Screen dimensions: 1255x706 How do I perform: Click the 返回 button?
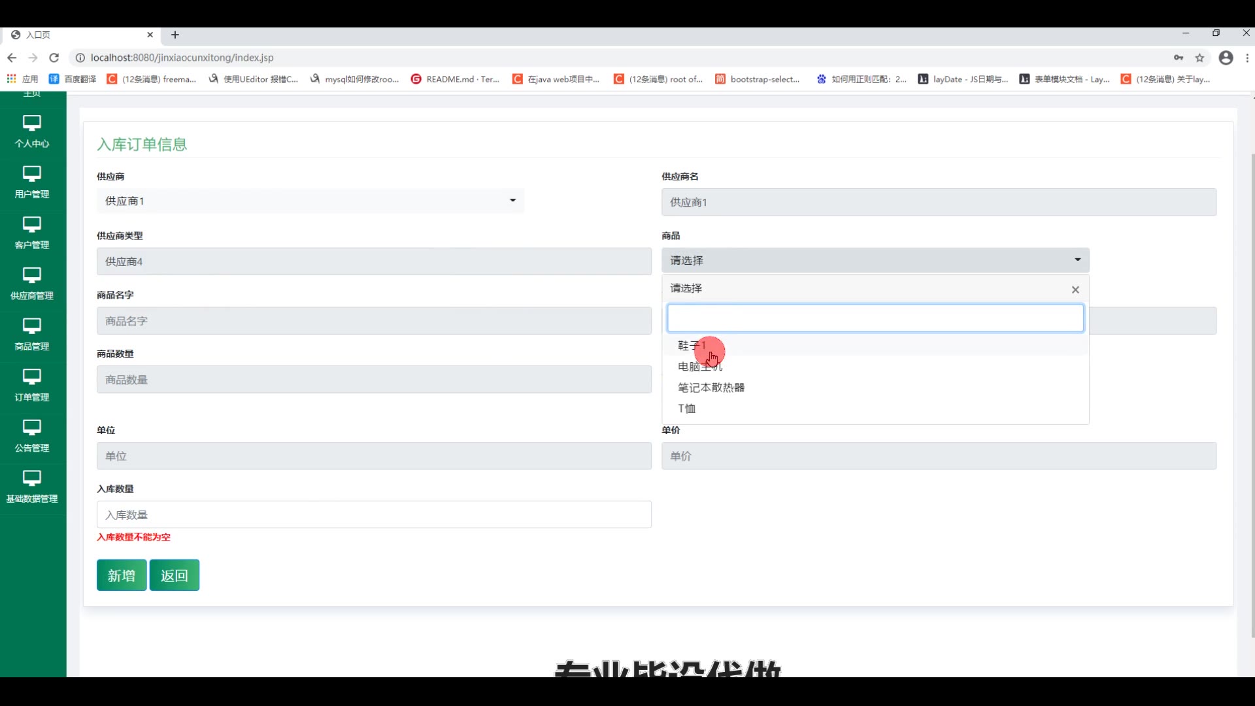[174, 575]
